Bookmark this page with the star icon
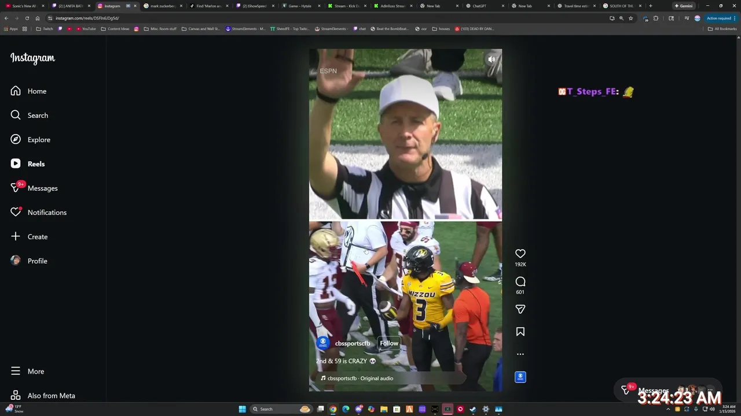Image resolution: width=741 pixels, height=416 pixels. [x=631, y=18]
